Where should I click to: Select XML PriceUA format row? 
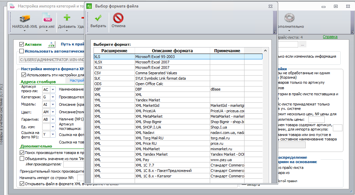point(178,111)
